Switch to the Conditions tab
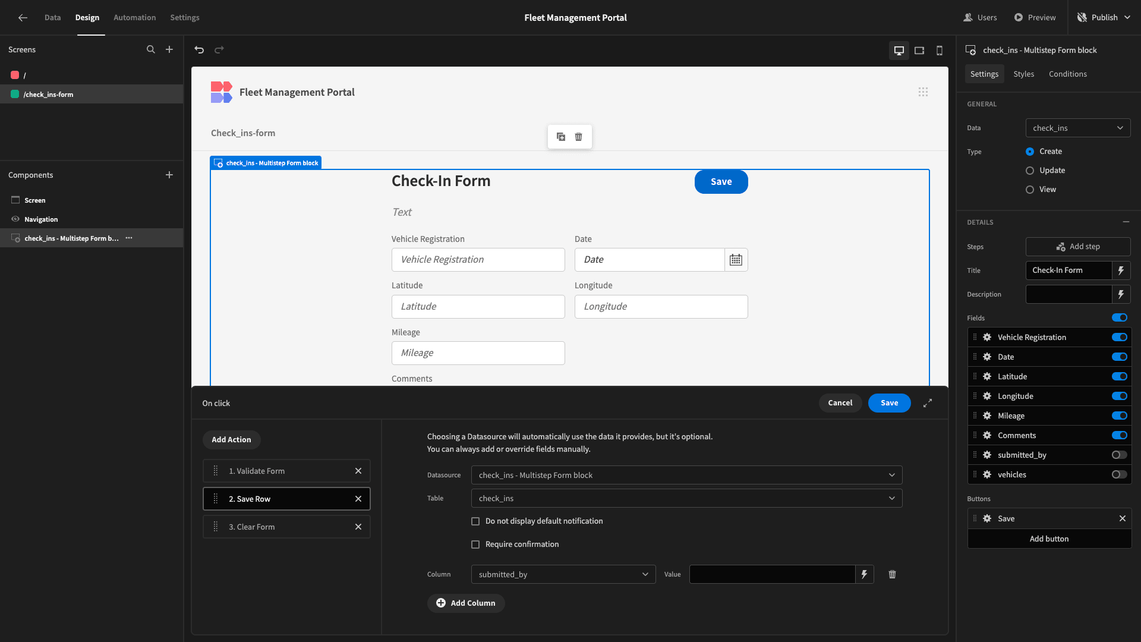 pos(1067,74)
